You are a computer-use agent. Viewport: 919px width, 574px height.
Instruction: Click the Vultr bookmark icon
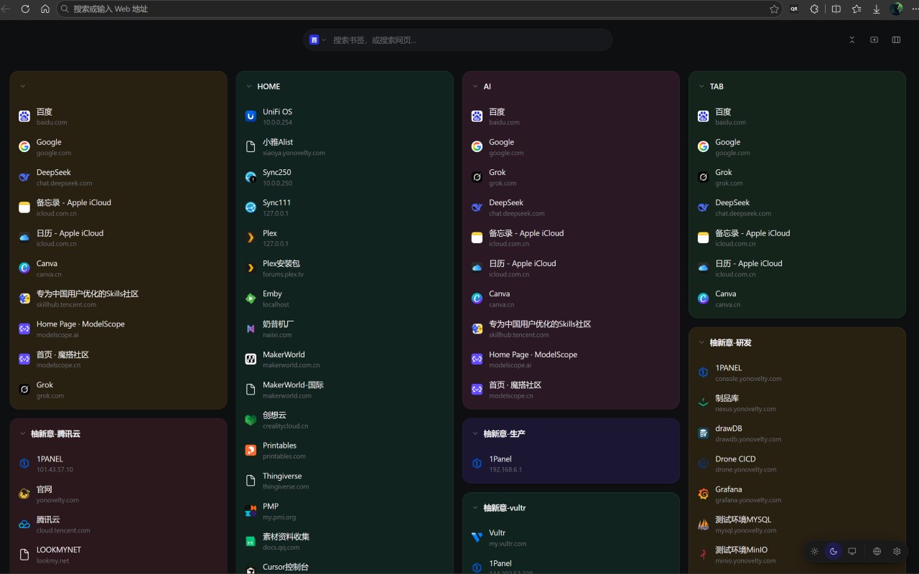(x=477, y=537)
